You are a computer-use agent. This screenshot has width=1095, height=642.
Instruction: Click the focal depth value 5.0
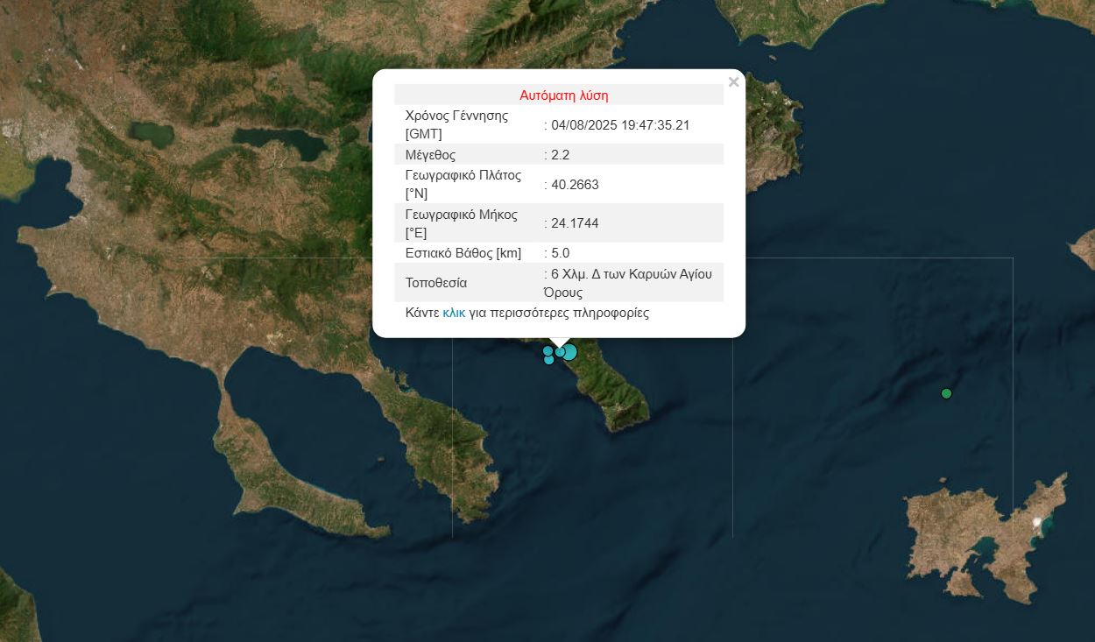(x=561, y=253)
